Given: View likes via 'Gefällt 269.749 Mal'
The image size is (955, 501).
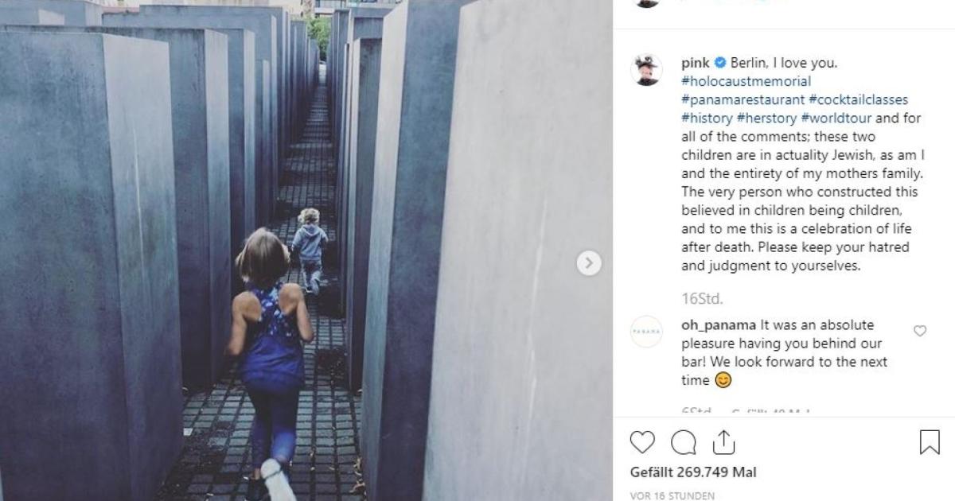Looking at the screenshot, I should 693,472.
